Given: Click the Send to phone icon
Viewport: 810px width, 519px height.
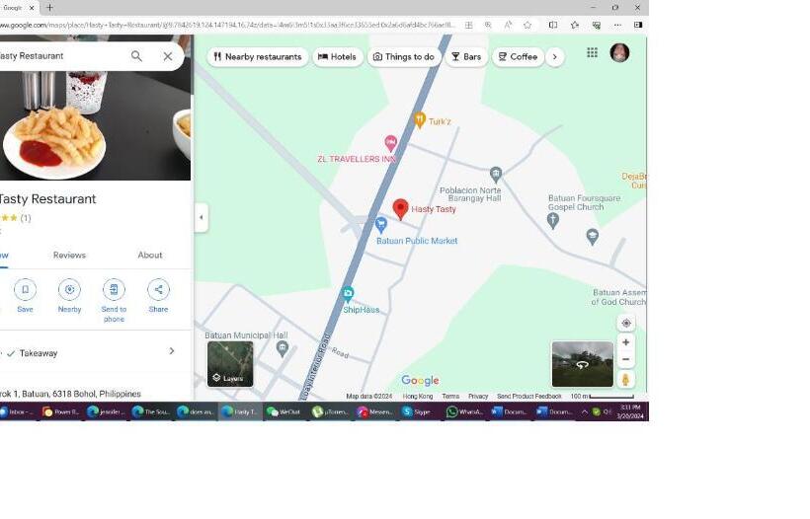Looking at the screenshot, I should [114, 289].
